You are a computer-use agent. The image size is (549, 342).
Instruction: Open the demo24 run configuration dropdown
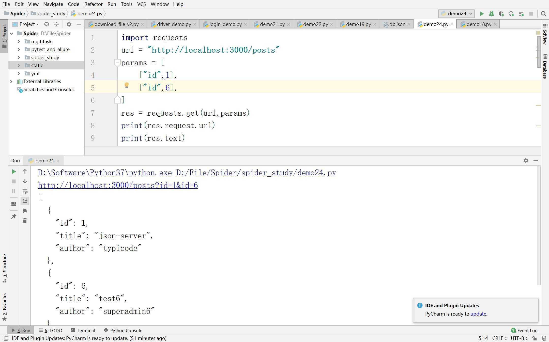pos(456,14)
